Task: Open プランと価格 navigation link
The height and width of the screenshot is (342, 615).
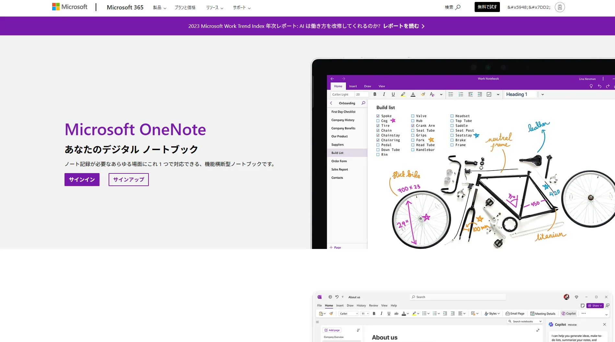Action: point(185,7)
